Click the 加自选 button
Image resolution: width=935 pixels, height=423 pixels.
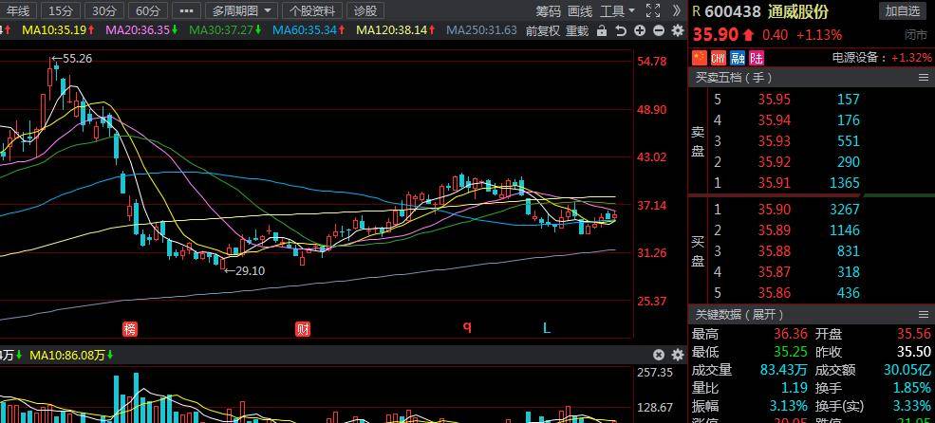pyautogui.click(x=902, y=11)
